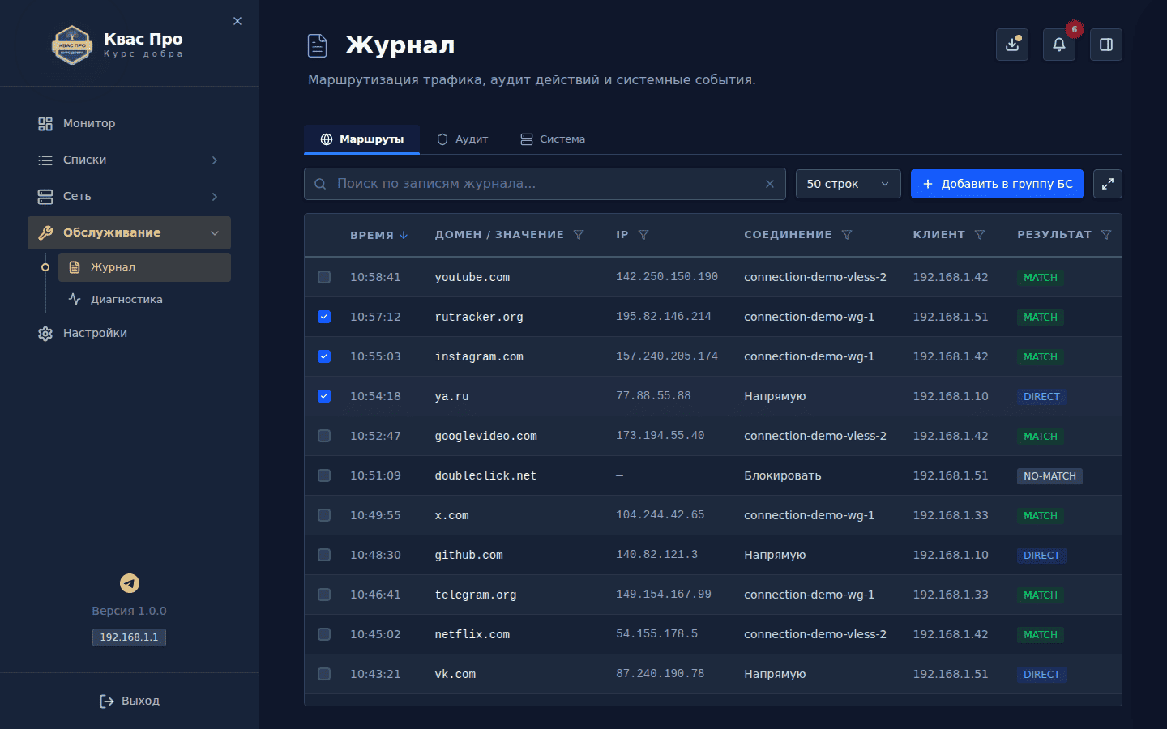Viewport: 1167px width, 729px height.
Task: Click Добавить в группу БС button
Action: tap(997, 184)
